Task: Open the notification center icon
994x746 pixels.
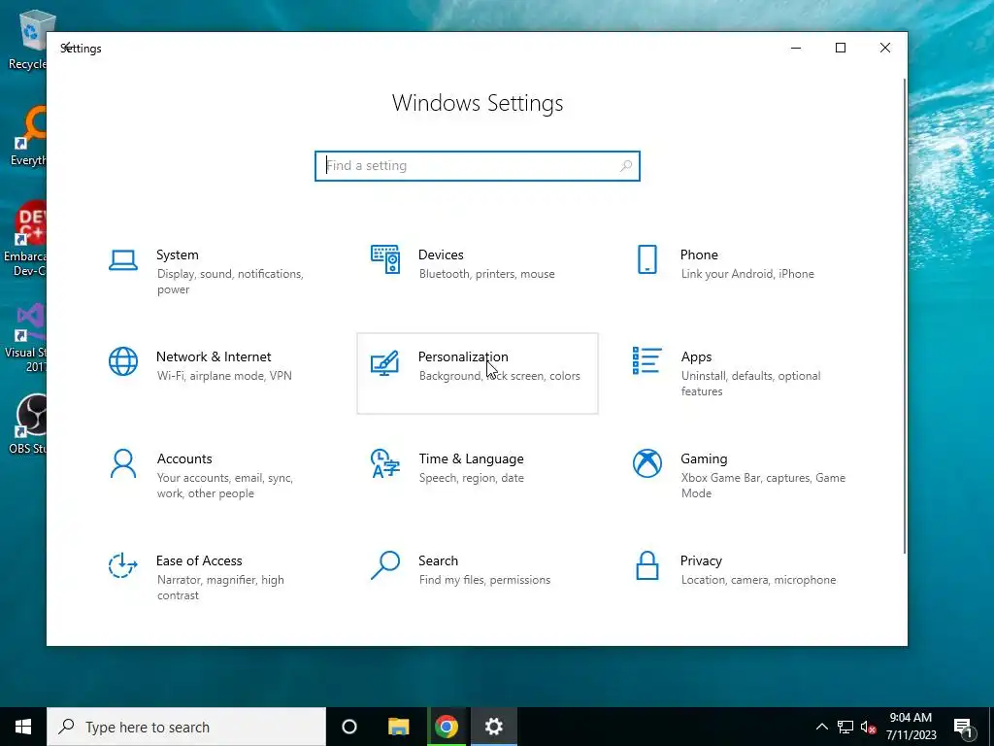Action: (963, 728)
